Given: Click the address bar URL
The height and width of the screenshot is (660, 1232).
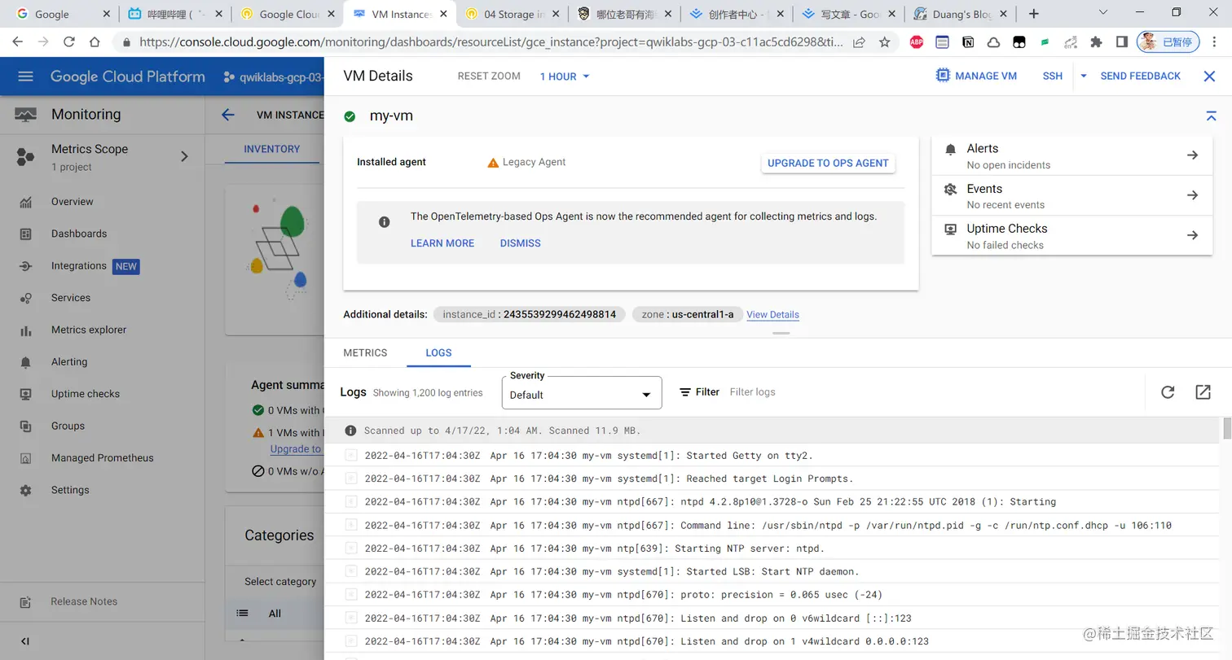Looking at the screenshot, I should [491, 42].
